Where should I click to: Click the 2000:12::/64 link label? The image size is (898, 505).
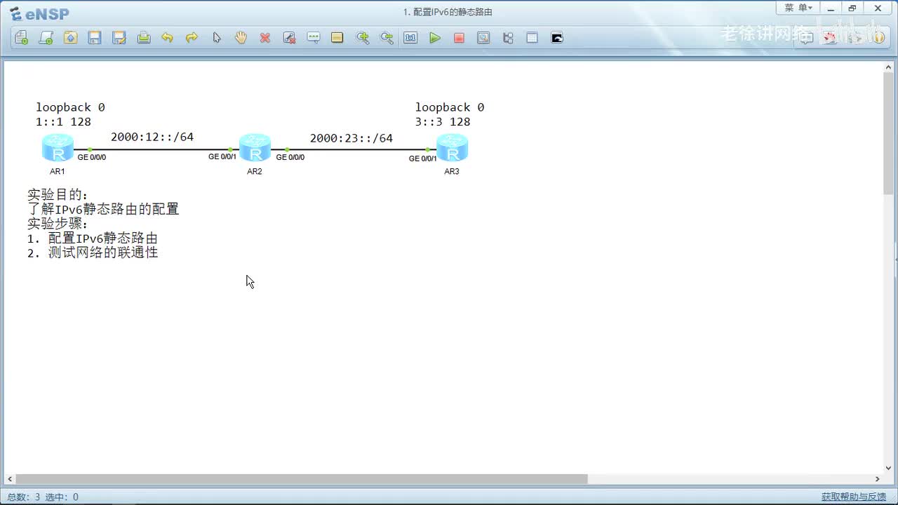click(x=152, y=137)
